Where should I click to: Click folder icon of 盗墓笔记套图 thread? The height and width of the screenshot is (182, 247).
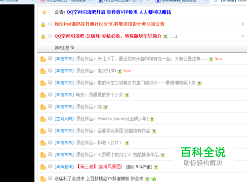[43, 131]
